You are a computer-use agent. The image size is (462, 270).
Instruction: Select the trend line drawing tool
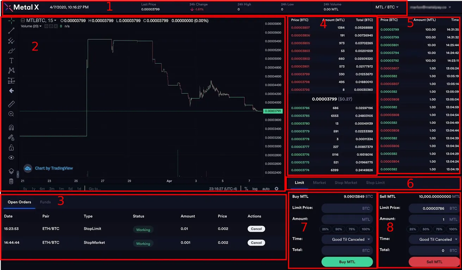11,31
